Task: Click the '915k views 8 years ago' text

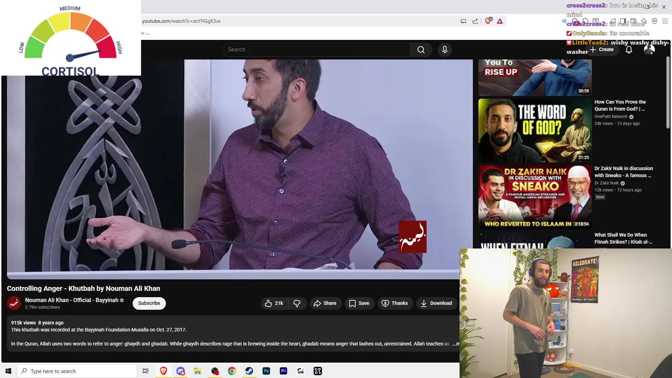Action: (x=37, y=323)
